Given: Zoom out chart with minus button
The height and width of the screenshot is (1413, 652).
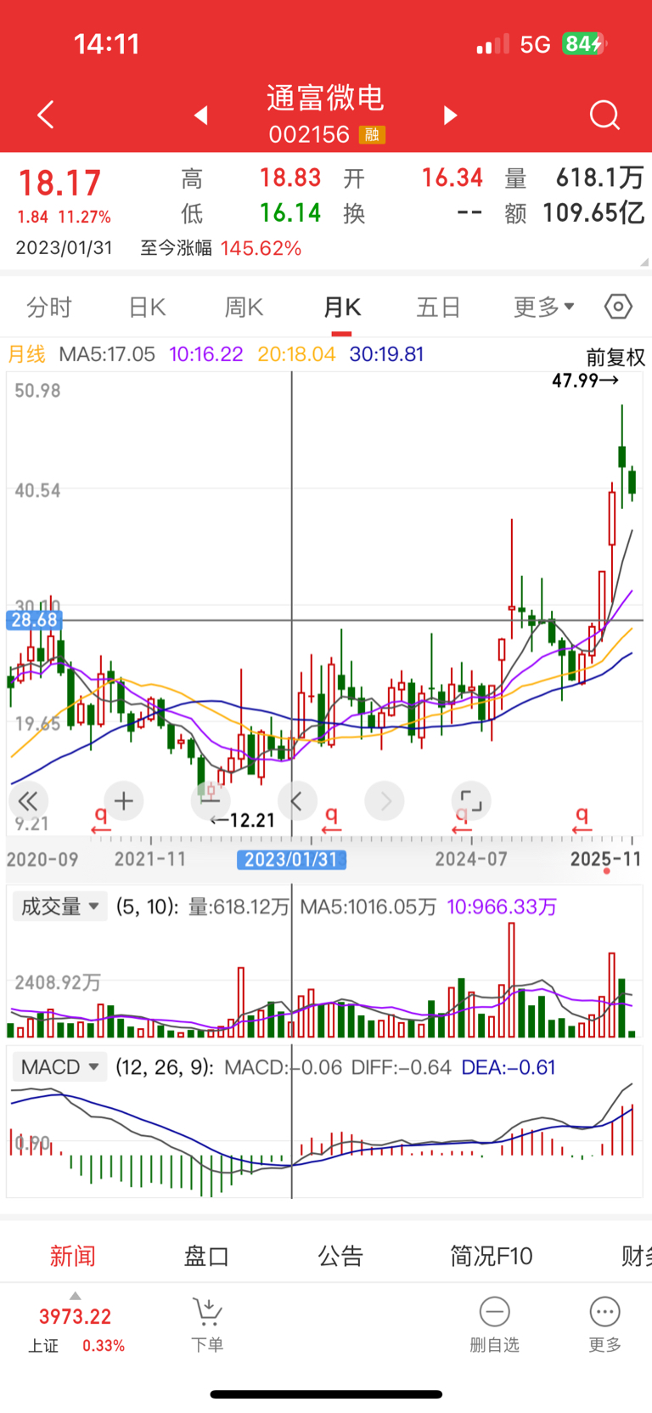Looking at the screenshot, I should pos(210,800).
